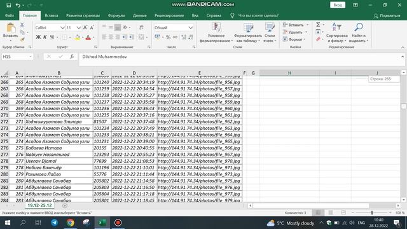Switch to the Вид tab

click(x=195, y=15)
